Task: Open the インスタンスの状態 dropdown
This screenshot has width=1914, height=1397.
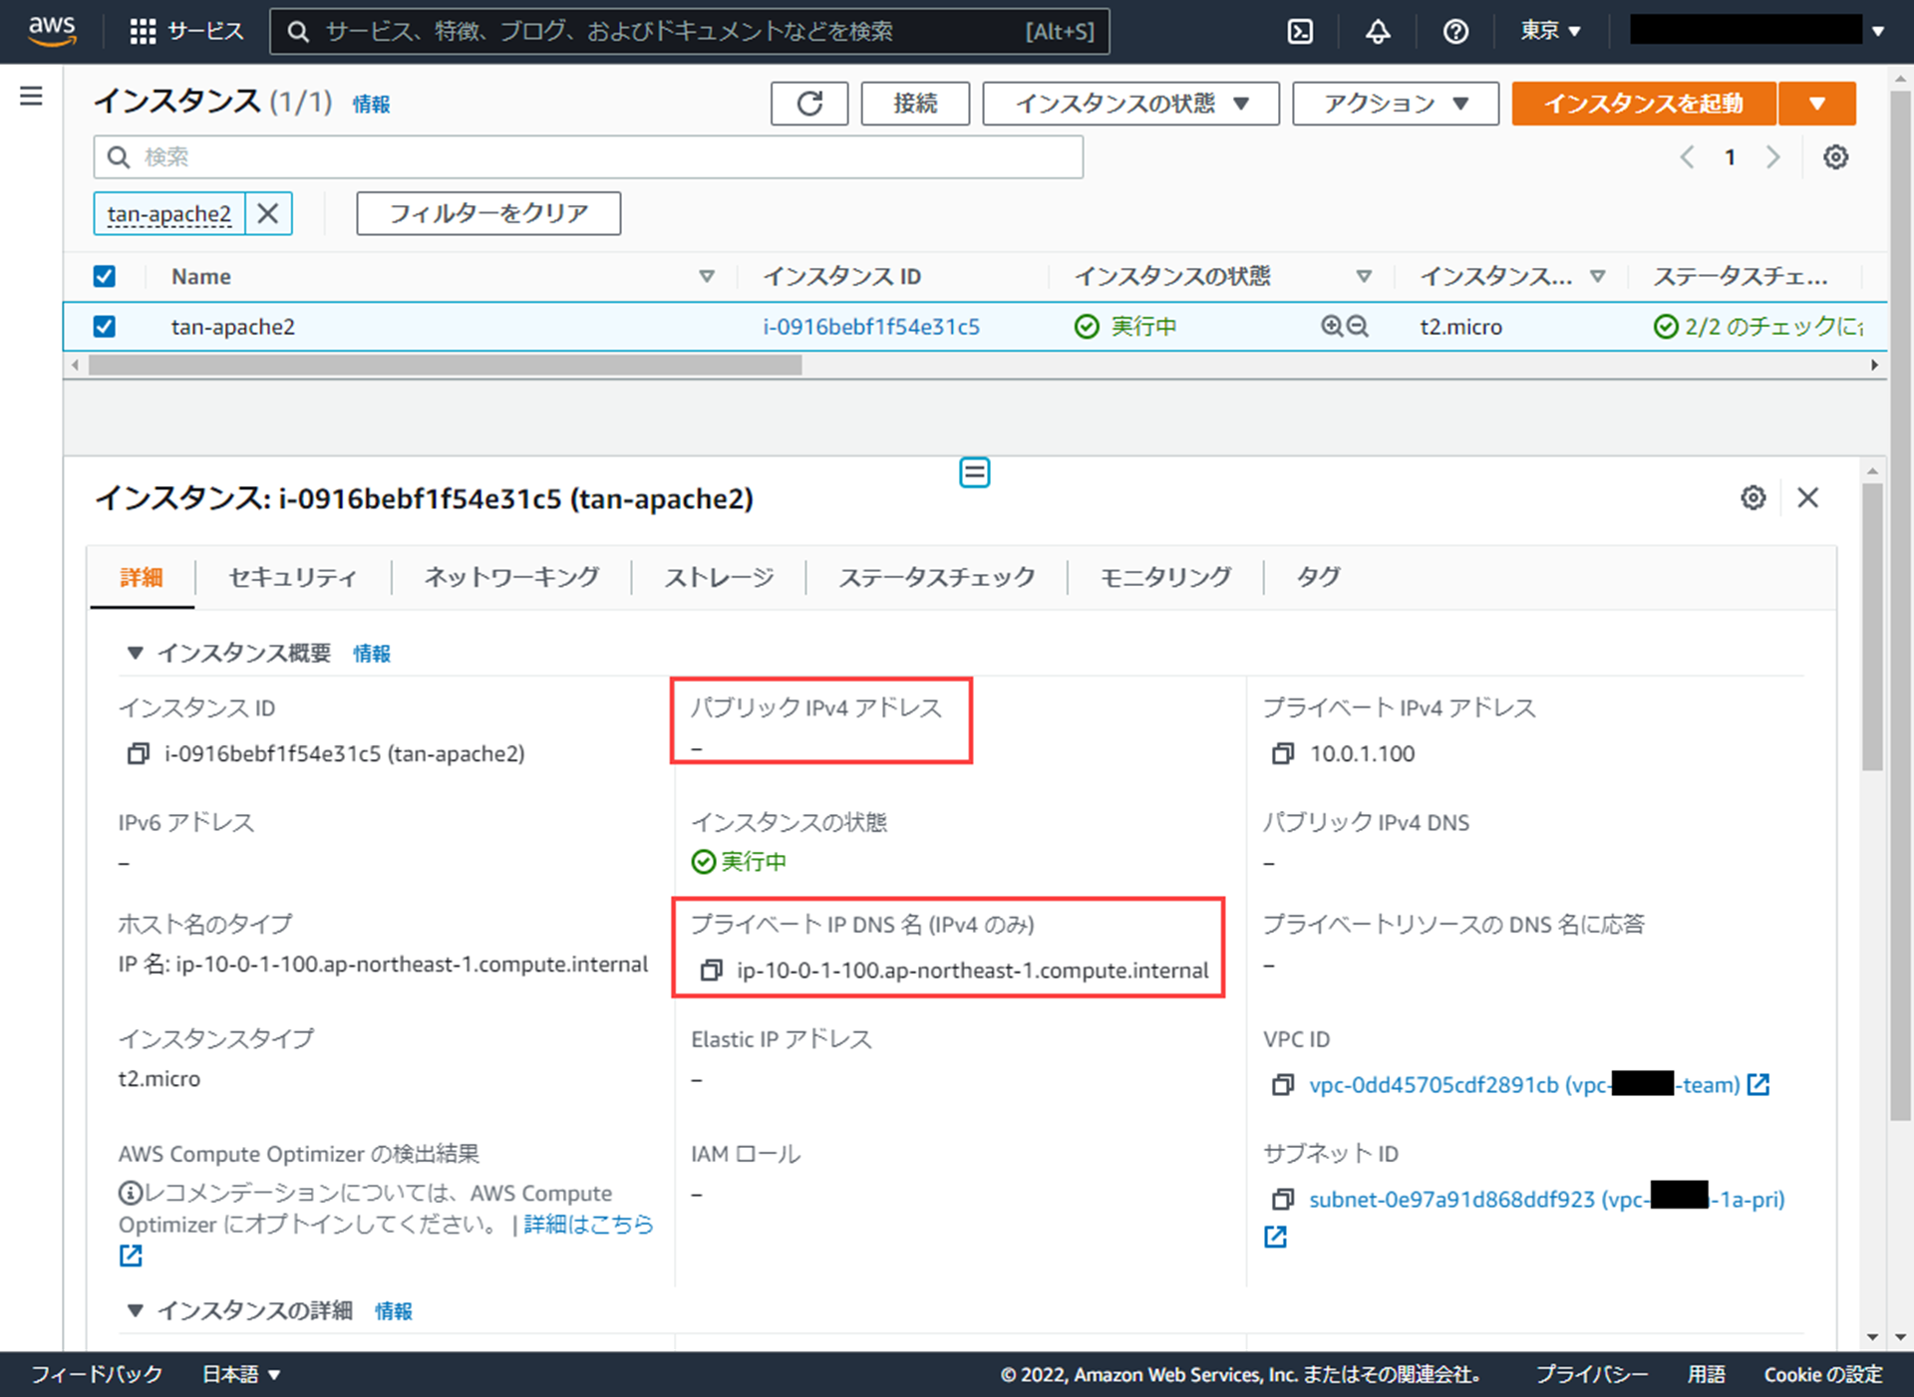Action: pyautogui.click(x=1130, y=104)
